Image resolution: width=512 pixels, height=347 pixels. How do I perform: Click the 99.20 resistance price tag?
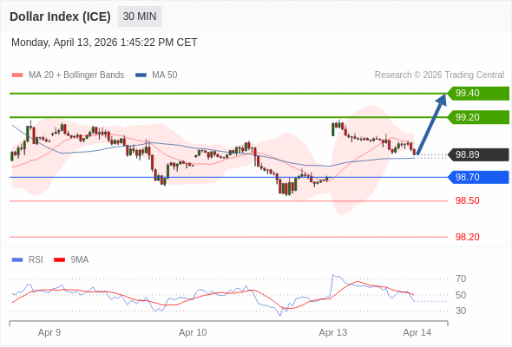(478, 117)
